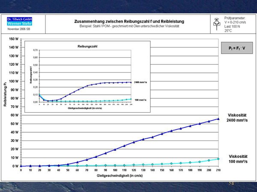The width and height of the screenshot is (257, 192).
Task: Click the dark blue triangle marker at 120 cm/s
Action: pos(134,142)
